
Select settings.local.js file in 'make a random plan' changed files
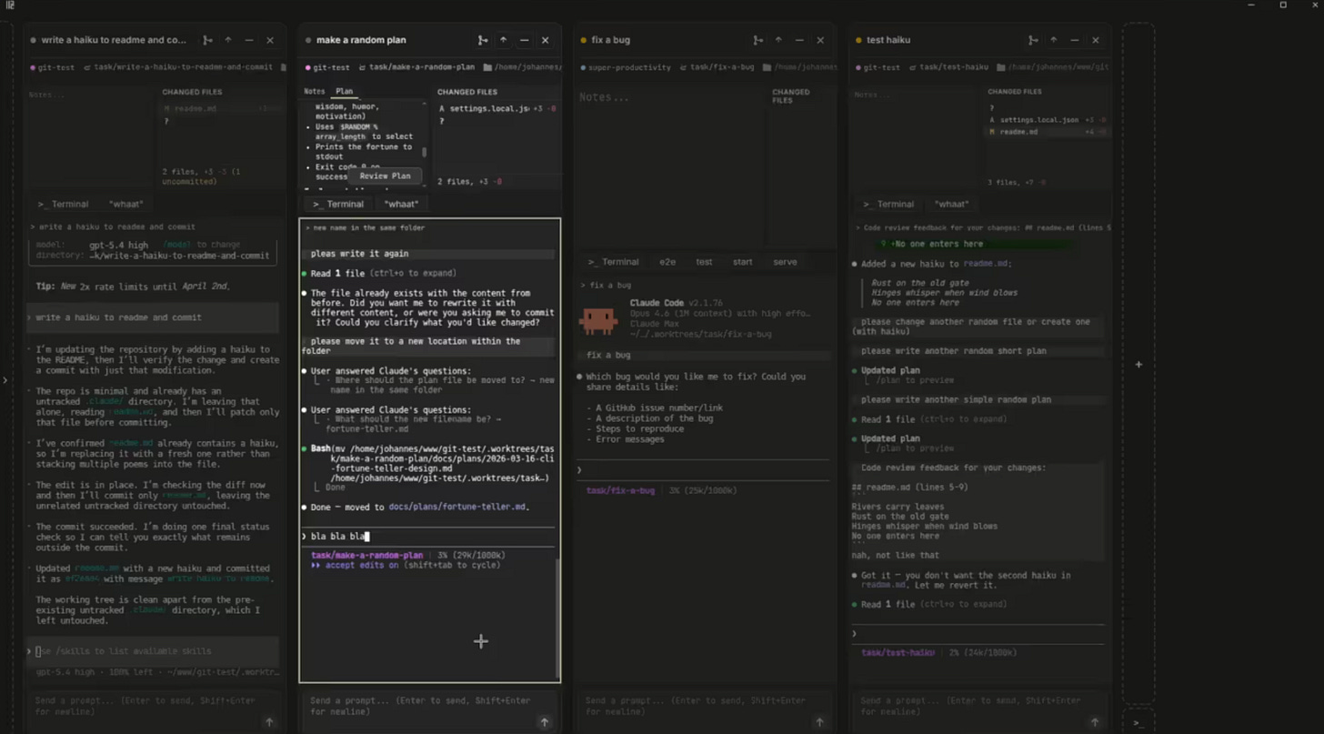click(496, 109)
